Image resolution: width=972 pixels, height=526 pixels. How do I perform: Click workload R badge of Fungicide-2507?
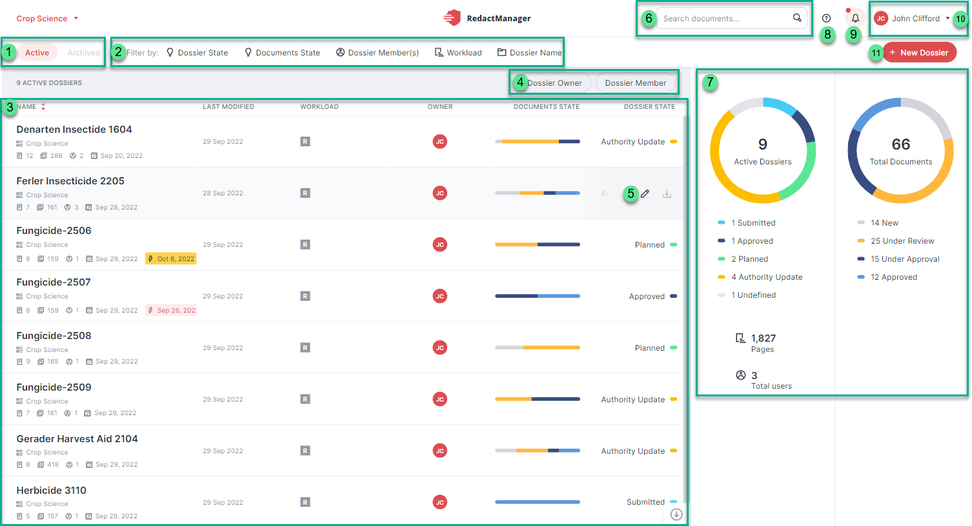coord(305,296)
